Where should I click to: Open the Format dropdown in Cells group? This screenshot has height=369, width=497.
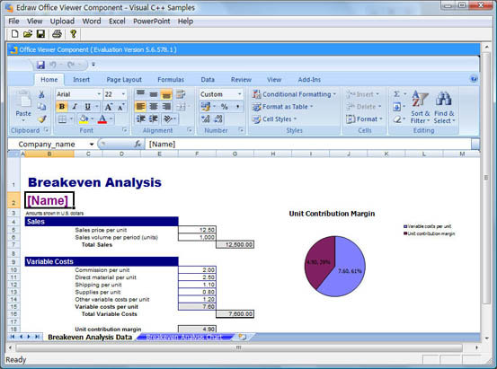[365, 119]
